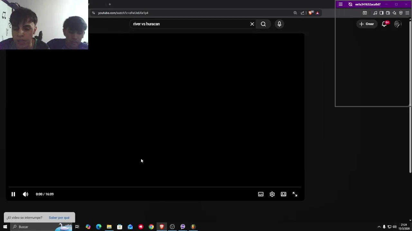Open Microsoft Store from the taskbar
412x231 pixels.
[119, 227]
